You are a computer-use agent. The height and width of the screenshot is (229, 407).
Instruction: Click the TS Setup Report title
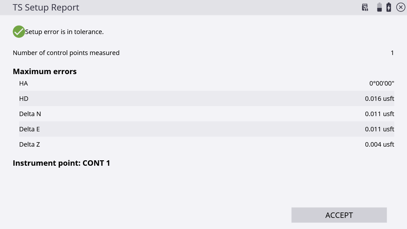pyautogui.click(x=46, y=8)
